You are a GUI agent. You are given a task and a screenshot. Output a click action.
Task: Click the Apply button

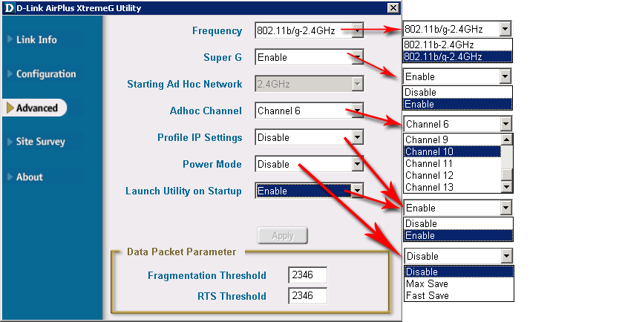pyautogui.click(x=283, y=235)
